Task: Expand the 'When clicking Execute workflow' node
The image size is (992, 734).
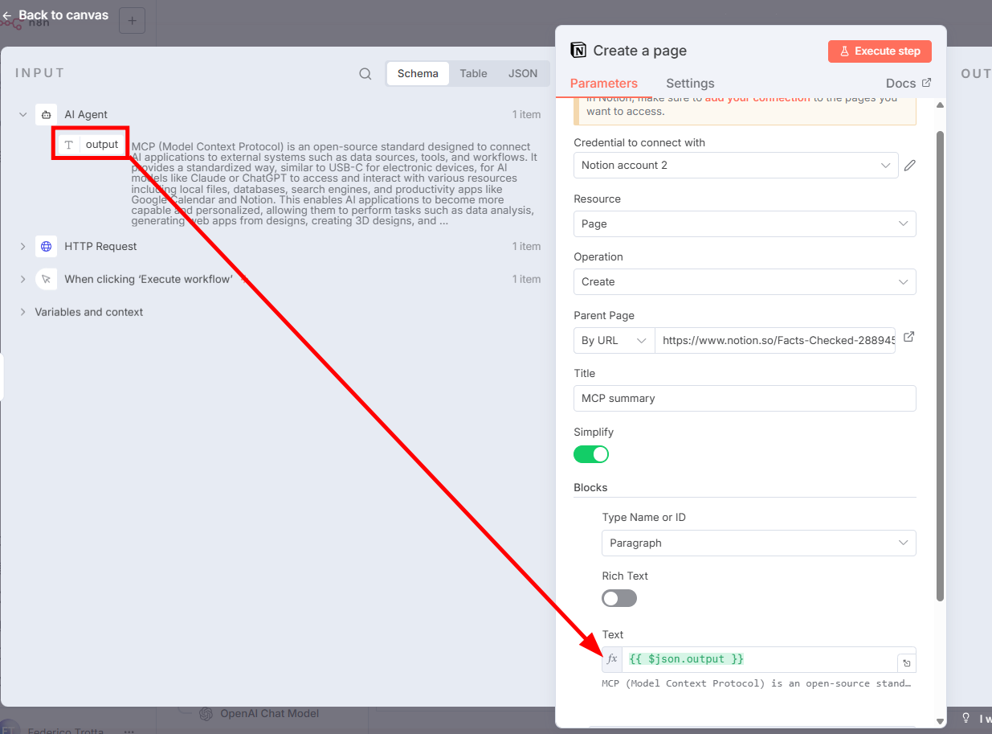Action: (22, 279)
